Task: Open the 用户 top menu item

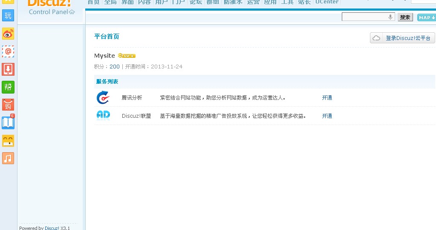Action: coord(162,2)
